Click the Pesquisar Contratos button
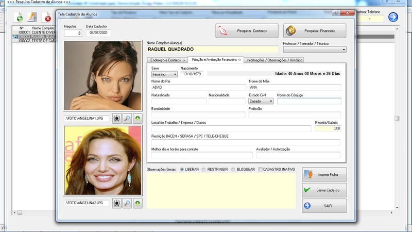 tap(247, 31)
